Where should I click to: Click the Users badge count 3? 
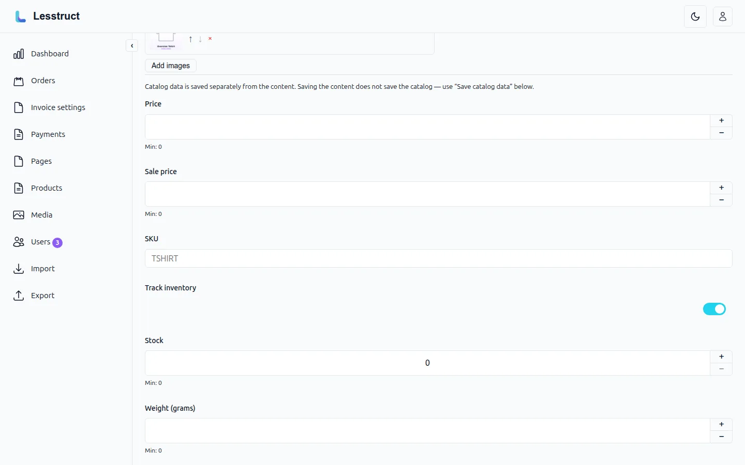coord(57,243)
